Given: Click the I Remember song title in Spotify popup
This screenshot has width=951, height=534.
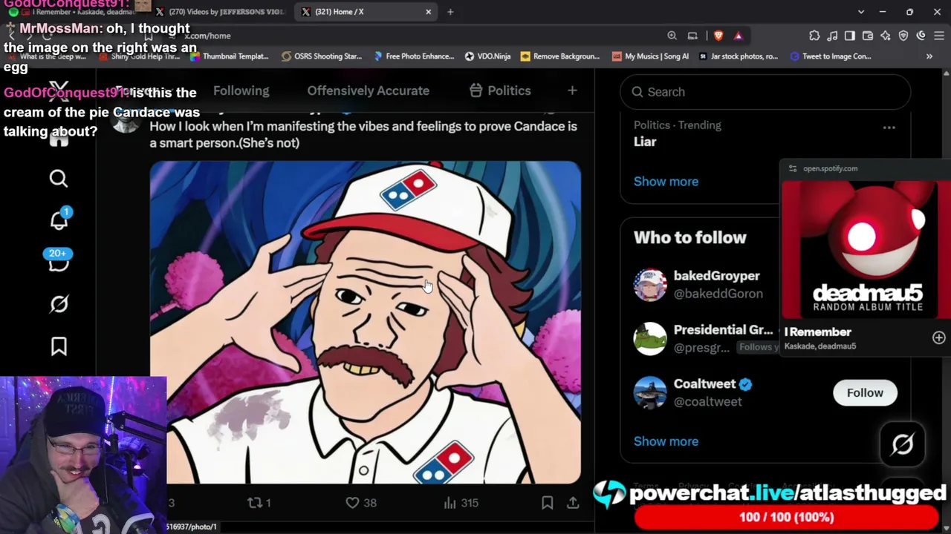Looking at the screenshot, I should [817, 332].
